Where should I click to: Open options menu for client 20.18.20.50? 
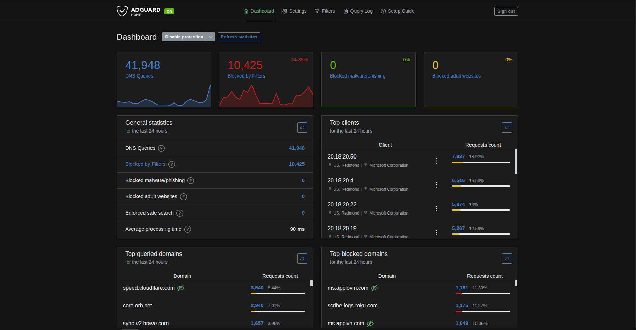coord(436,161)
